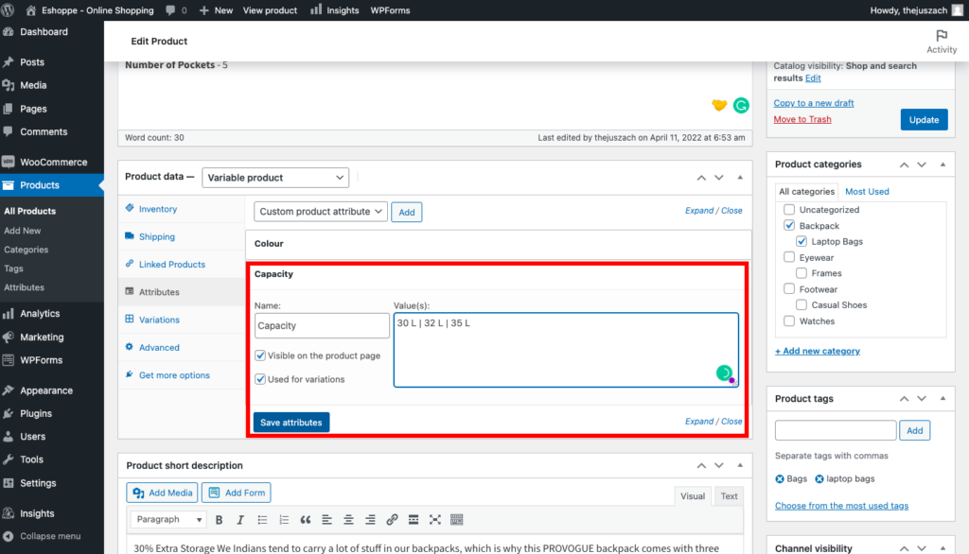Open WPForms in the admin bar
The height and width of the screenshot is (554, 969).
click(390, 10)
